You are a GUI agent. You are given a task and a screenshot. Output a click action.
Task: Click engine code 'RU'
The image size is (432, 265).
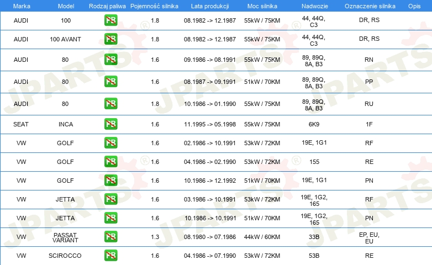pyautogui.click(x=369, y=104)
